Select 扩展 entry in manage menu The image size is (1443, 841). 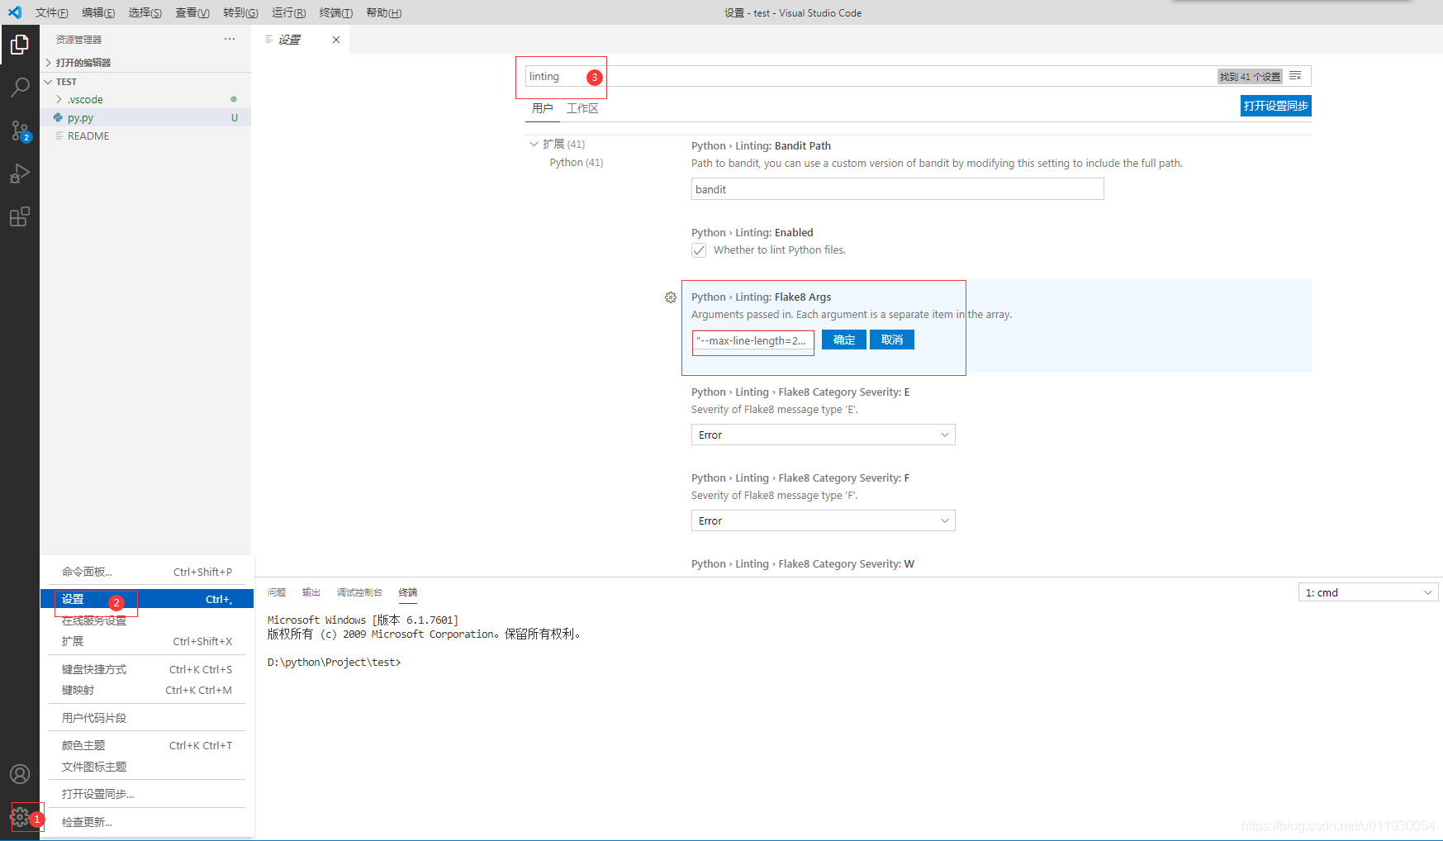(147, 641)
